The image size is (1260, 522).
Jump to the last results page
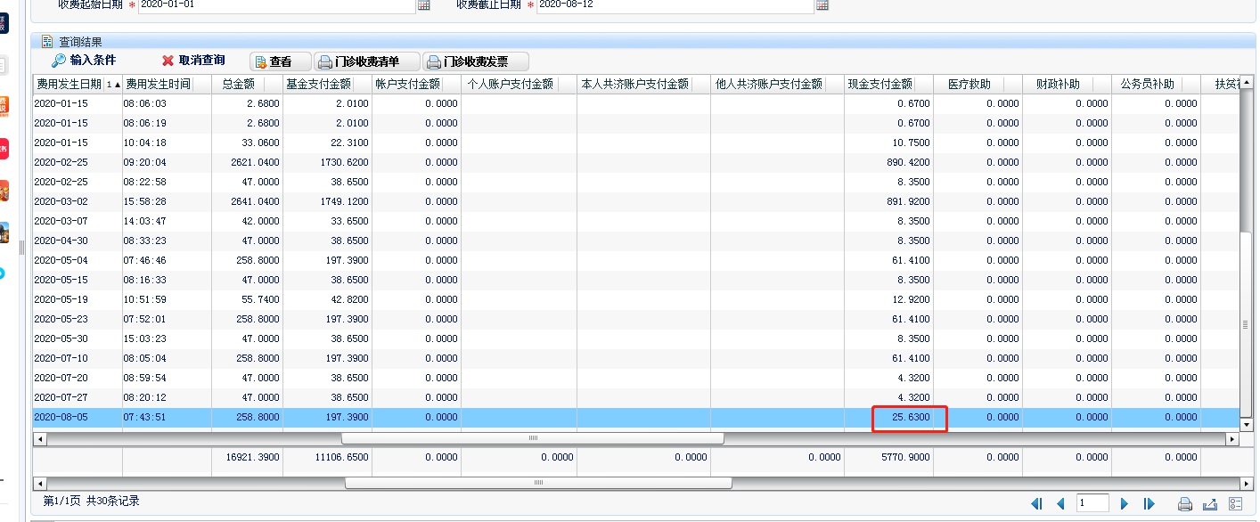1149,503
